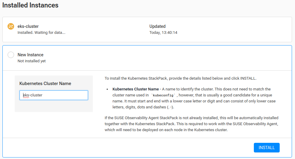Click the Kubernetes Cluster Name field label

coord(45,84)
